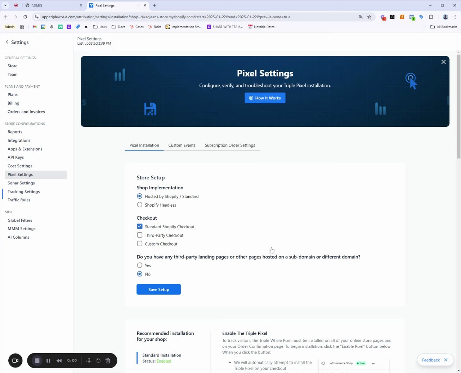461x373 pixels.
Task: Click the Save Setup button
Action: pyautogui.click(x=158, y=289)
